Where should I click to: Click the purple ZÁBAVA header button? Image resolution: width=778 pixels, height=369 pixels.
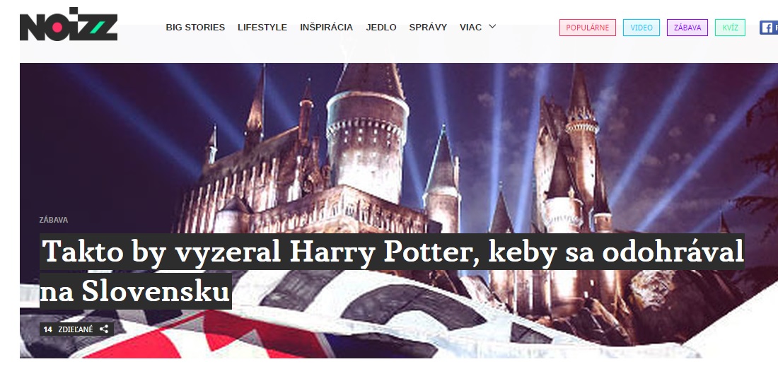(x=687, y=28)
